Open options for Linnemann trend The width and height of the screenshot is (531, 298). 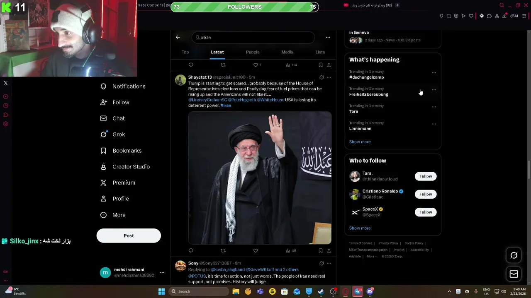click(434, 124)
